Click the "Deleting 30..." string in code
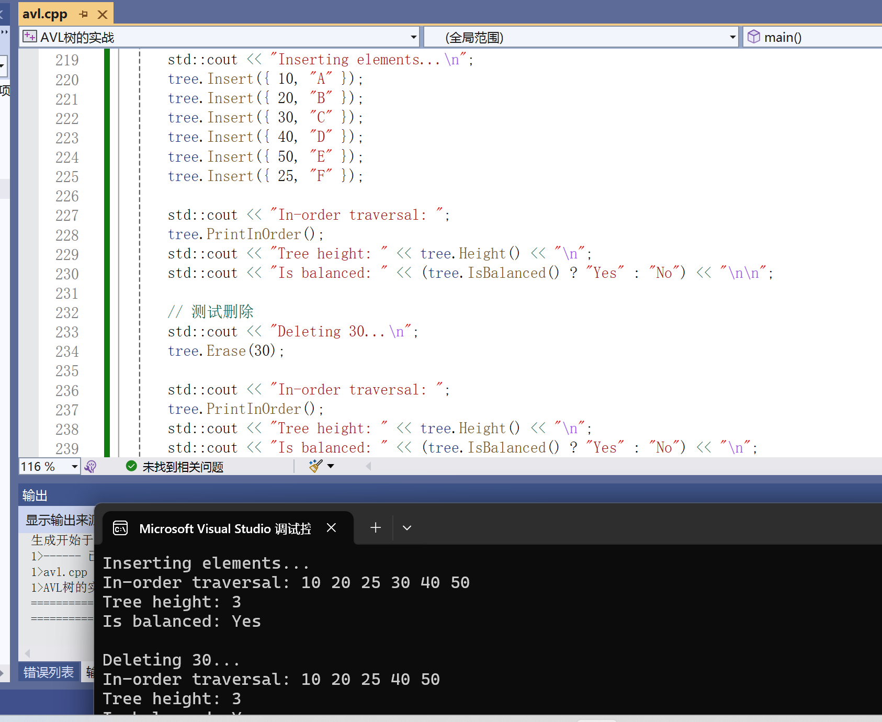 tap(340, 331)
